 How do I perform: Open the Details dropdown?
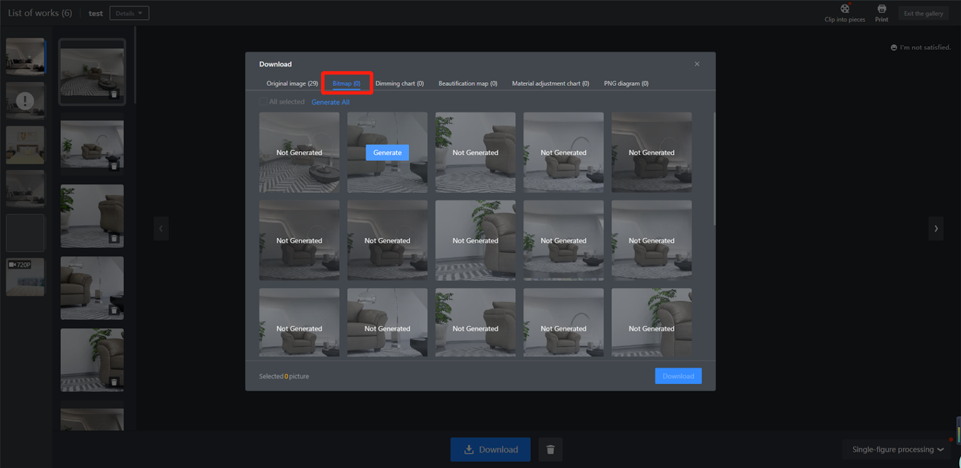(129, 13)
